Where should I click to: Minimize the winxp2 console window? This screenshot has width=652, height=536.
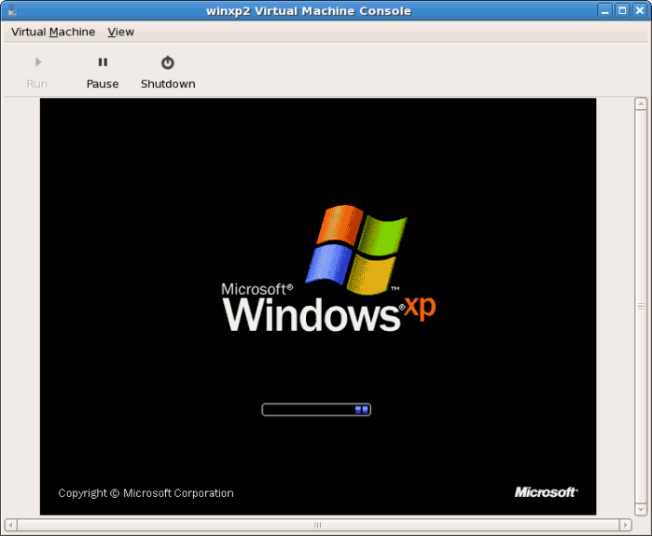coord(604,10)
